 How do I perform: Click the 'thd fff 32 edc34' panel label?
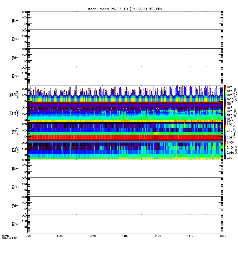point(14,94)
